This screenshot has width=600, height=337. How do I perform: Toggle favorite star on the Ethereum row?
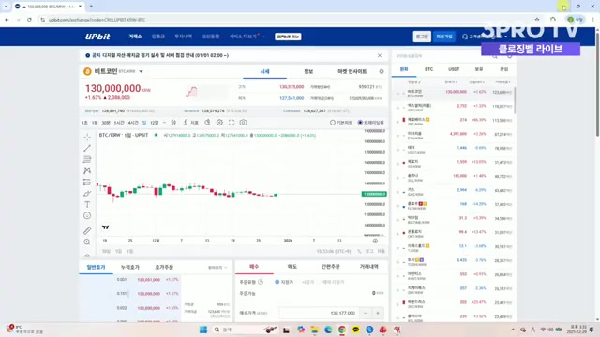tap(398, 136)
